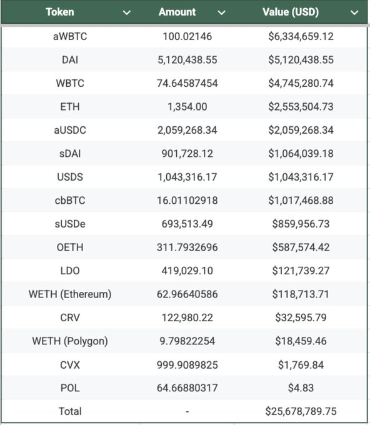This screenshot has width=370, height=425.
Task: Select the sDAI value $1,064,039.18
Action: (301, 154)
